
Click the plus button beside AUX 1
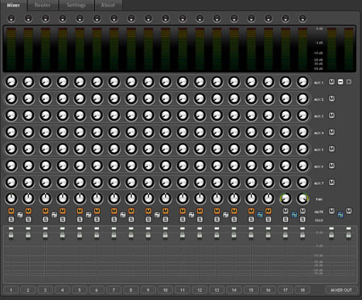349,82
